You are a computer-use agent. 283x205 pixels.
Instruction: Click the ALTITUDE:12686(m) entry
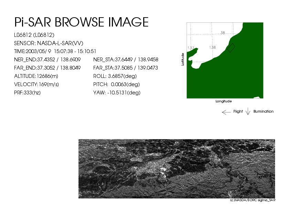pos(36,76)
